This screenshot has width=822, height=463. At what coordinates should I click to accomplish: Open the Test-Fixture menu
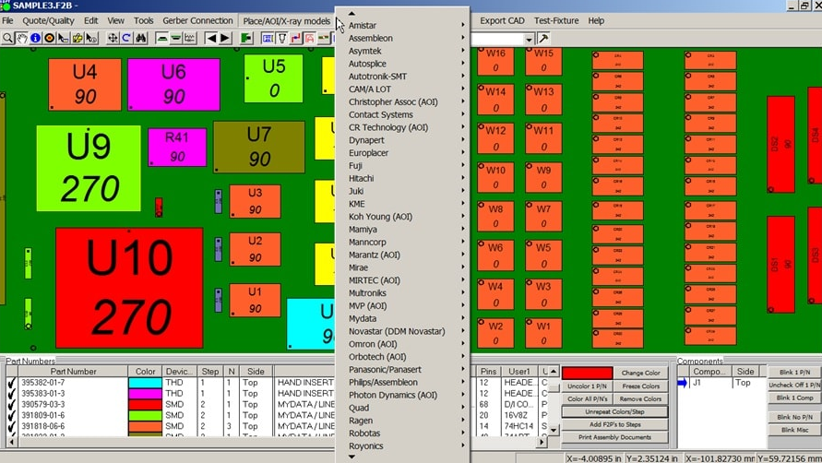pyautogui.click(x=556, y=20)
